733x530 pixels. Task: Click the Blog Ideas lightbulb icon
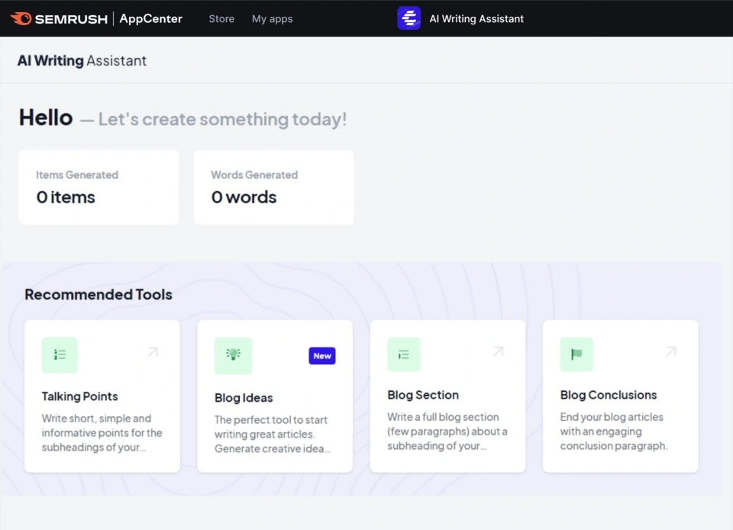click(233, 355)
